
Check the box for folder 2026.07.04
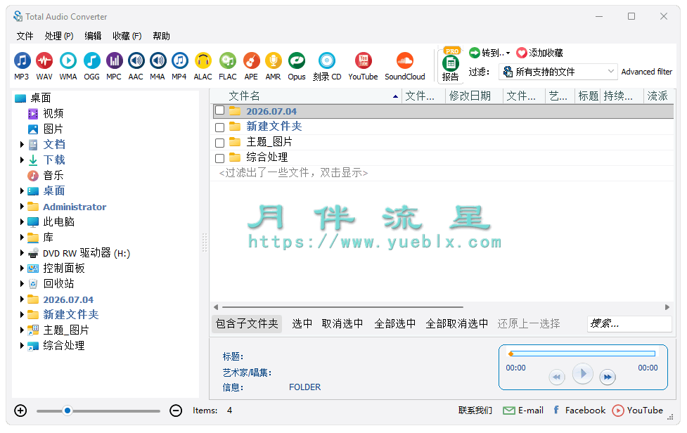(220, 111)
